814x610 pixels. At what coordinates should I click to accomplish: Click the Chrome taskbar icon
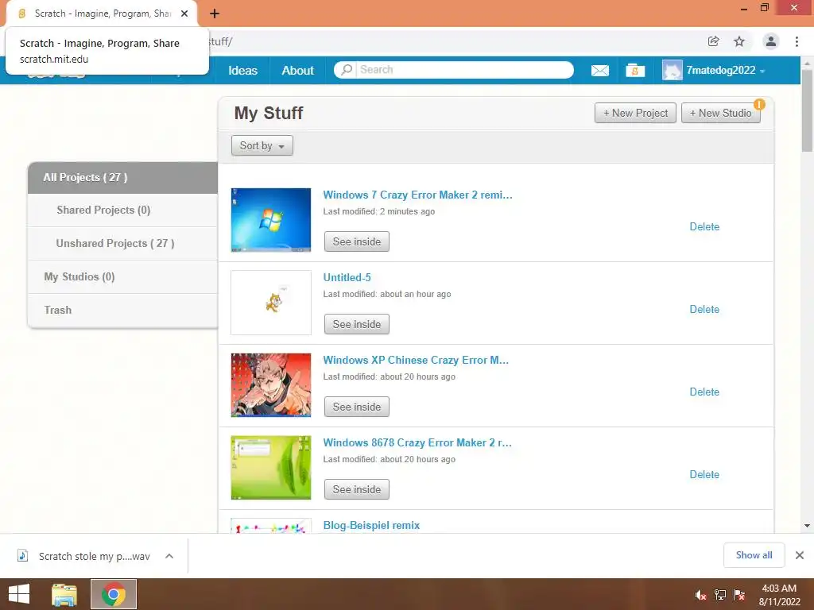pyautogui.click(x=114, y=594)
